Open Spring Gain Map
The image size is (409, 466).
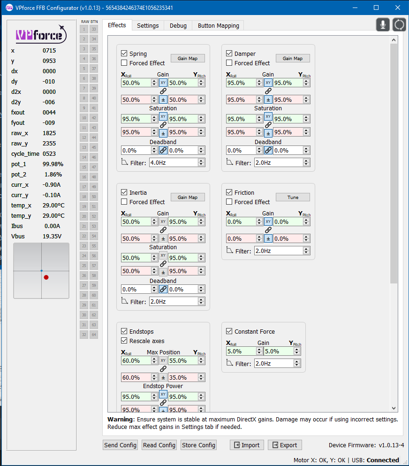coord(188,59)
